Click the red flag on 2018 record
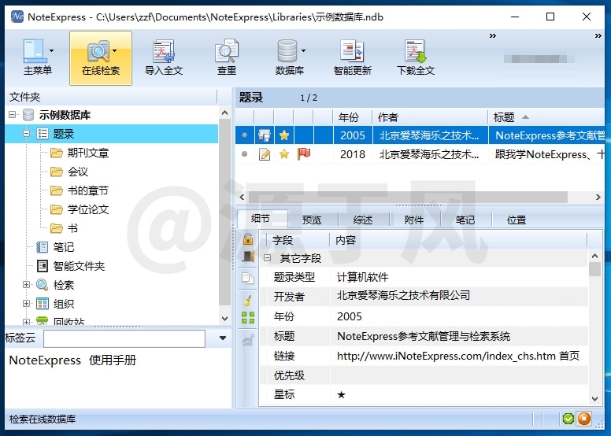This screenshot has width=611, height=436. point(304,154)
